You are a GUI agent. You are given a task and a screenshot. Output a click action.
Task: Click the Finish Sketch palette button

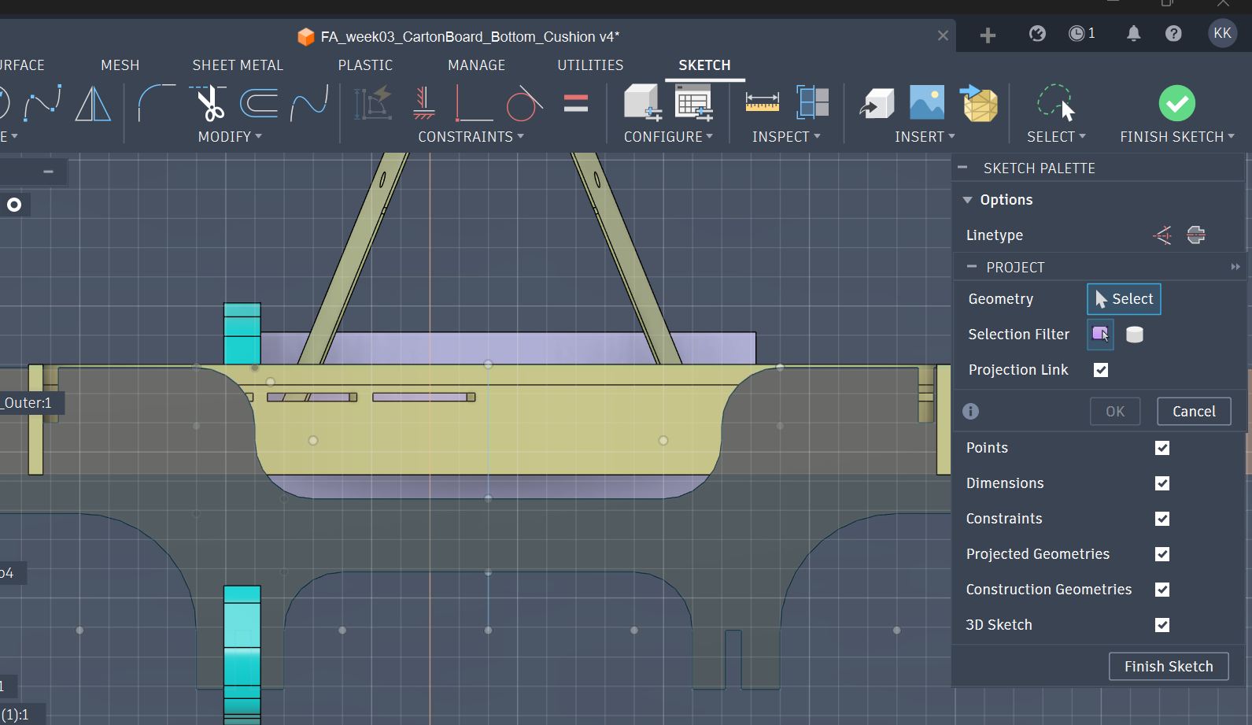(1169, 667)
